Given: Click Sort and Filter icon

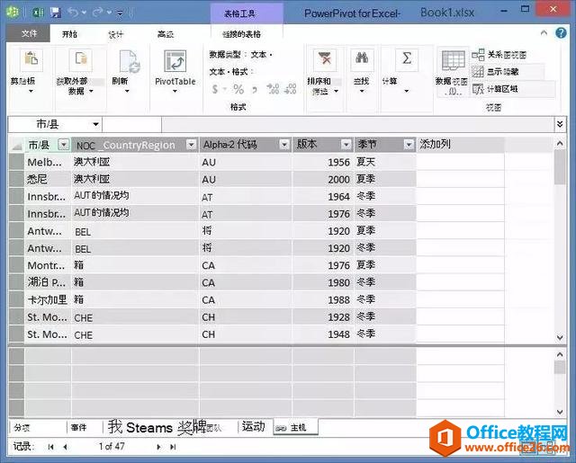Looking at the screenshot, I should [x=325, y=59].
